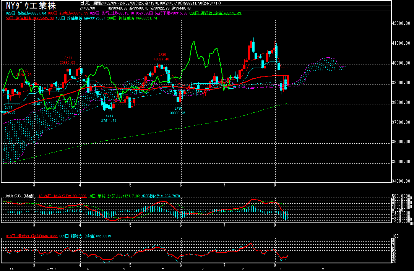Click month 7 on MACD panel axis
The width and height of the screenshot is (414, 271).
(x=224, y=225)
